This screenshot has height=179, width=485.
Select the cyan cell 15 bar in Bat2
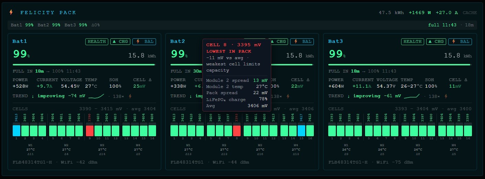(301, 131)
